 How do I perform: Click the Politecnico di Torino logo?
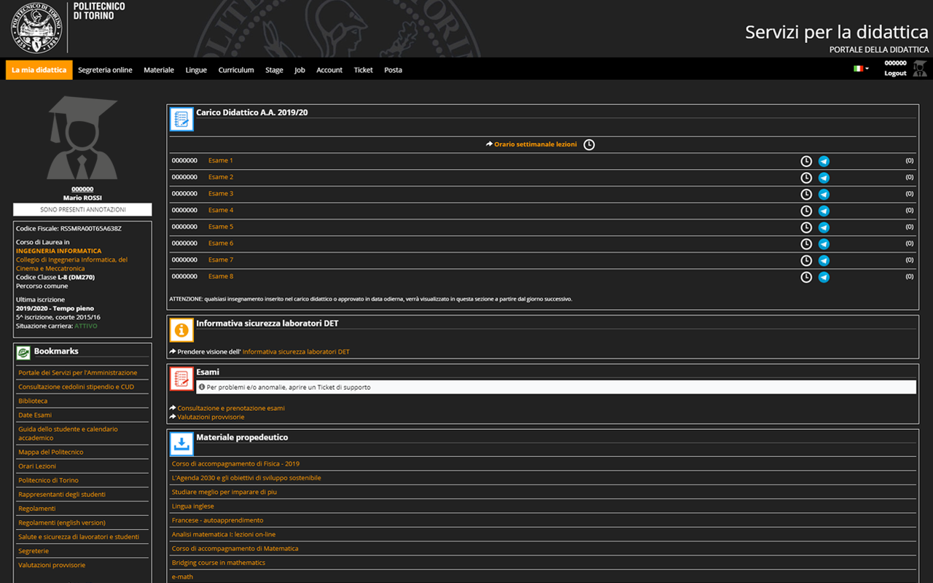[36, 27]
